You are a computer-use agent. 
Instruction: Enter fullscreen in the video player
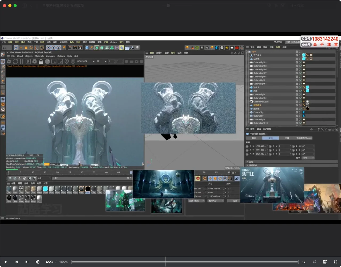(x=336, y=262)
